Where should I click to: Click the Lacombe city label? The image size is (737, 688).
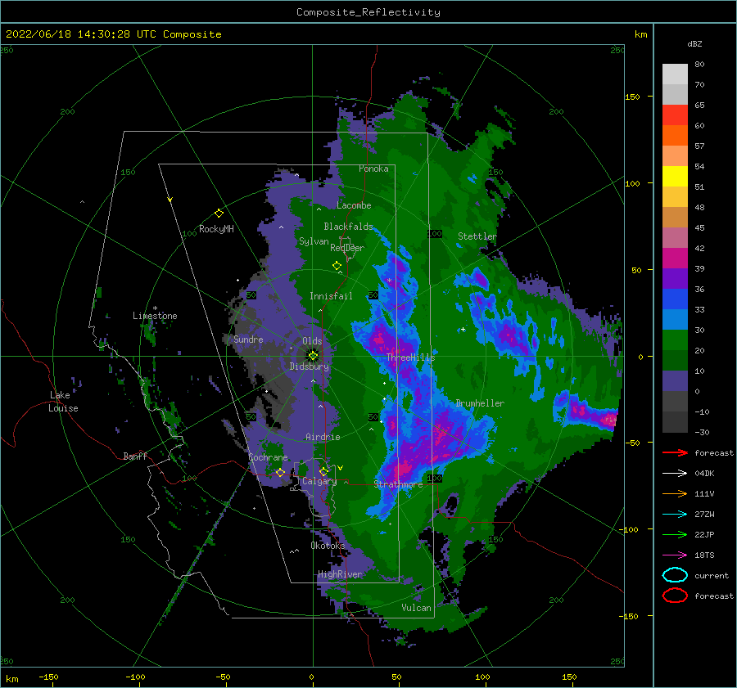coord(354,205)
